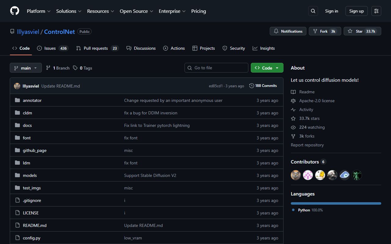
Task: Open the Readme via its book icon
Action: click(x=293, y=92)
